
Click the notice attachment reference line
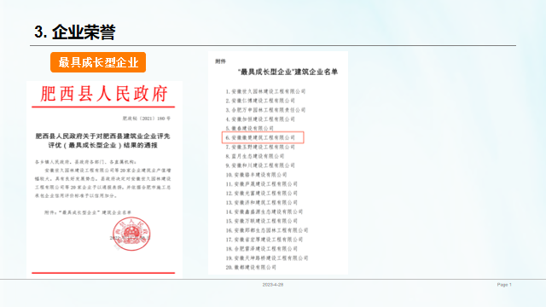pos(88,212)
